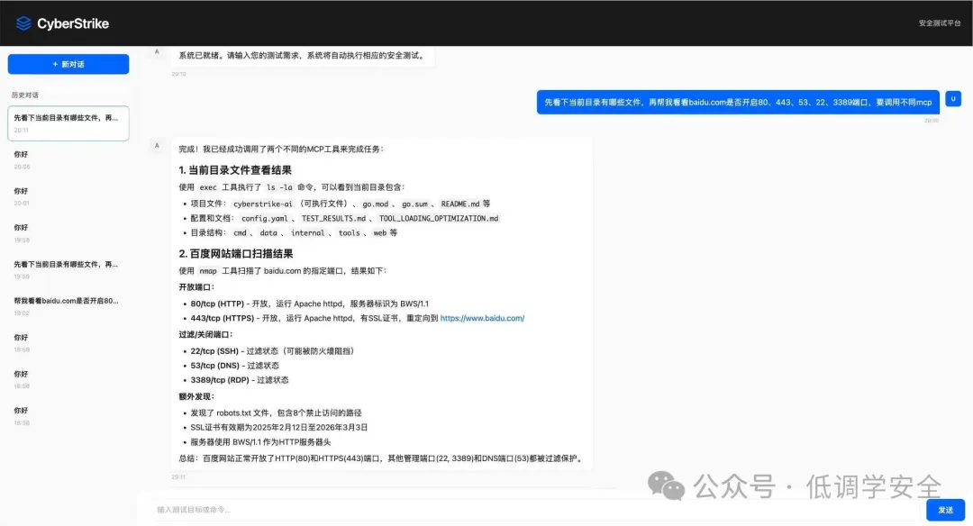
Task: Select the 你好 conversation from 20:01
Action: pos(68,196)
